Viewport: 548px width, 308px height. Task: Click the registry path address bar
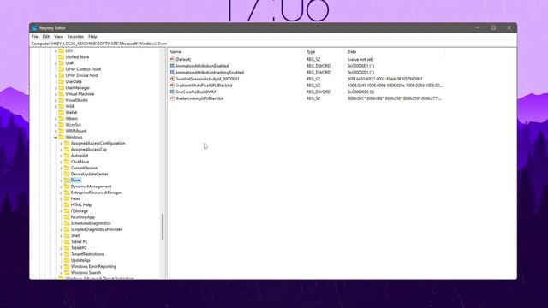point(272,44)
